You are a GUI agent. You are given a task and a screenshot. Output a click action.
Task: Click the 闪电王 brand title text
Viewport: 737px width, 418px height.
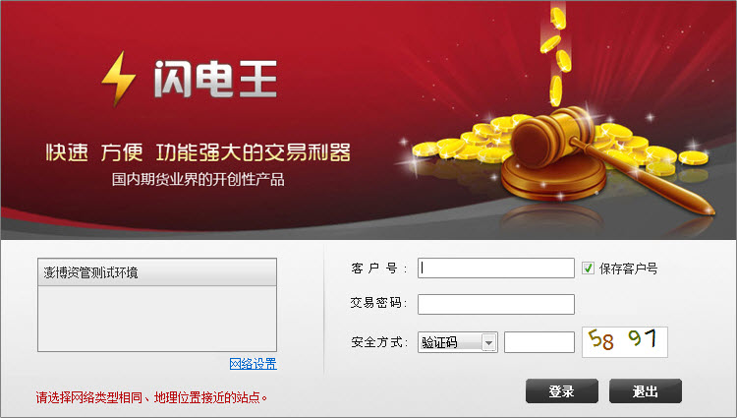coord(216,79)
